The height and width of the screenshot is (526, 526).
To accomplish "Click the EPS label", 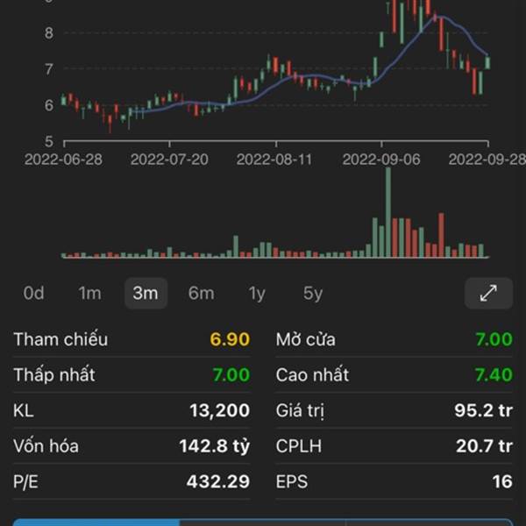I will tap(292, 481).
